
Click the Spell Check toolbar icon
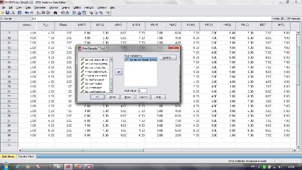click(x=108, y=13)
